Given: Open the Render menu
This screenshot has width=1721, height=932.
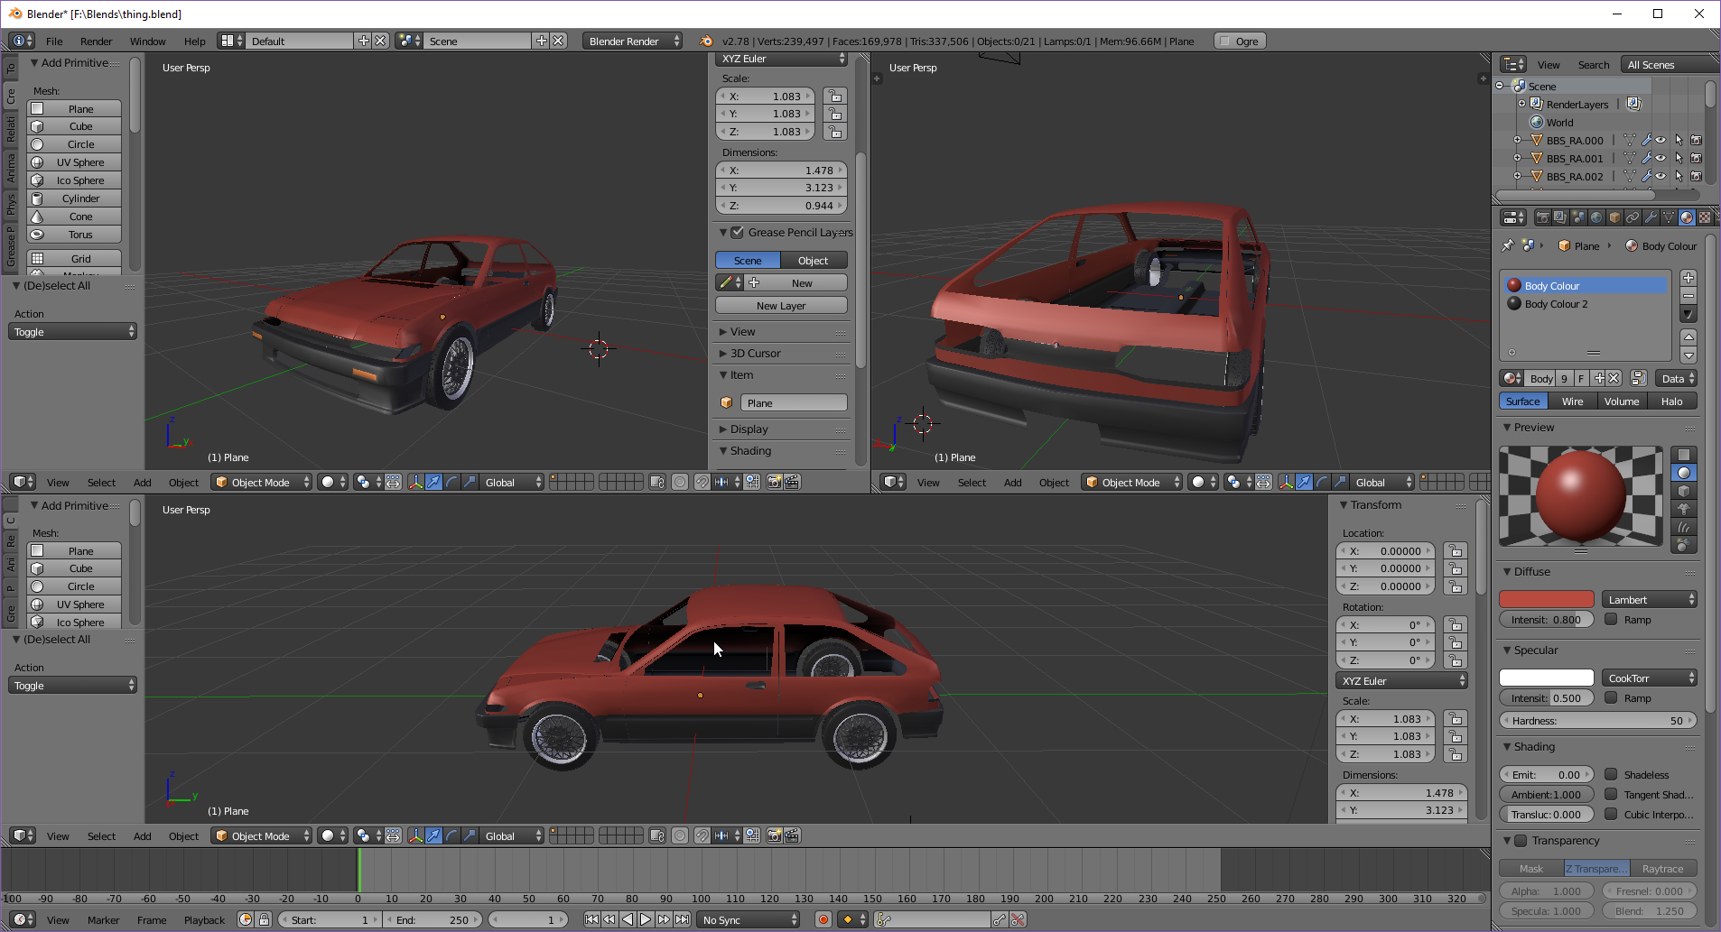Looking at the screenshot, I should click(x=96, y=42).
